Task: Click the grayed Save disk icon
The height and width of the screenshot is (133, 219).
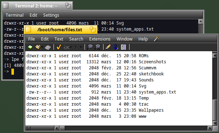Action: [48, 47]
